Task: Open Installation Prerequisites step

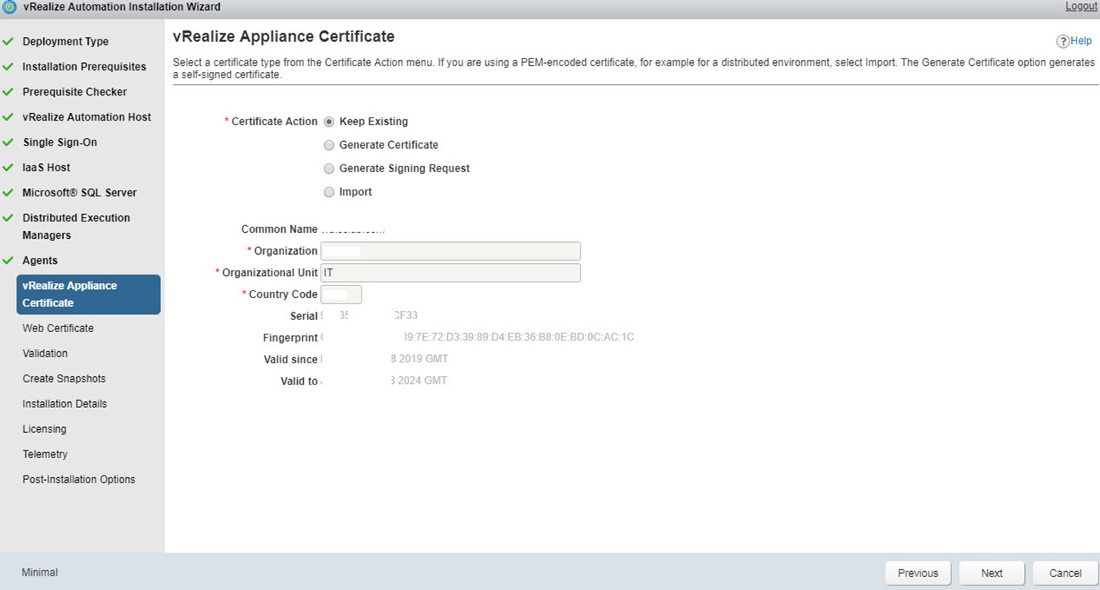Action: (x=84, y=67)
